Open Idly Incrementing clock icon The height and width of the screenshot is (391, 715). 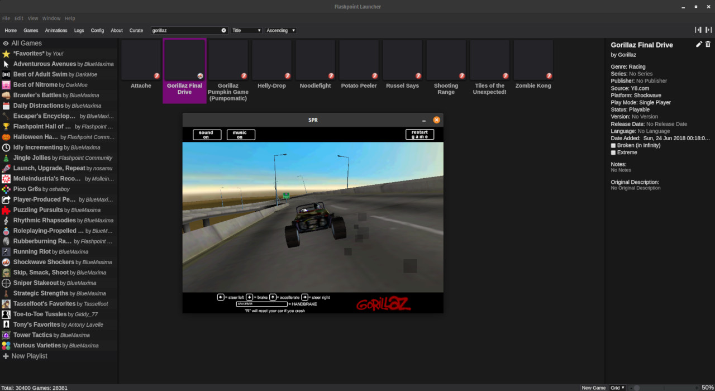[6, 147]
